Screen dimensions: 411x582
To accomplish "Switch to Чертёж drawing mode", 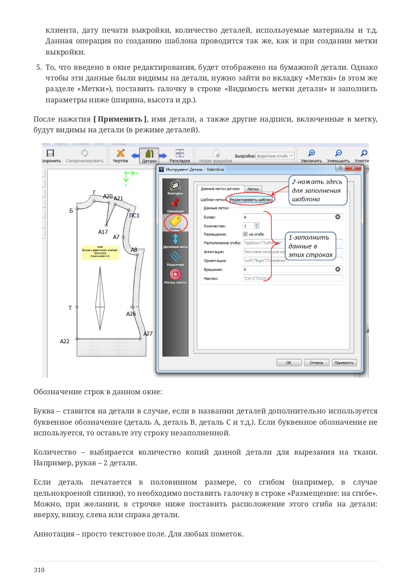I will click(x=120, y=156).
